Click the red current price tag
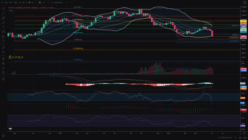Viewport: 248px width, 140px height. click(243, 36)
